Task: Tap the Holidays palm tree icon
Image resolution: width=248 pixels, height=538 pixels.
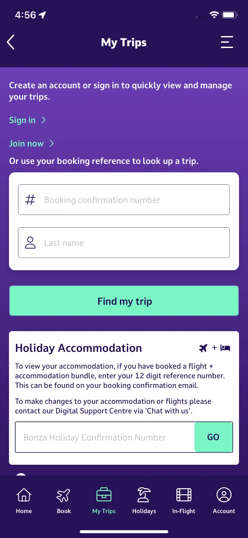Action: click(x=144, y=495)
